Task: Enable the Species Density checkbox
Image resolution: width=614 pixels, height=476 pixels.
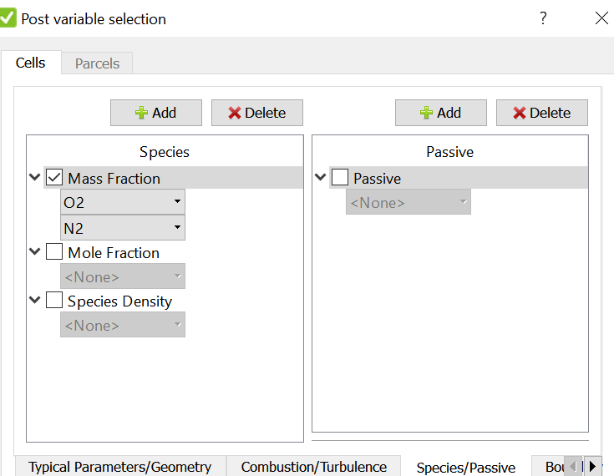Action: [x=54, y=301]
